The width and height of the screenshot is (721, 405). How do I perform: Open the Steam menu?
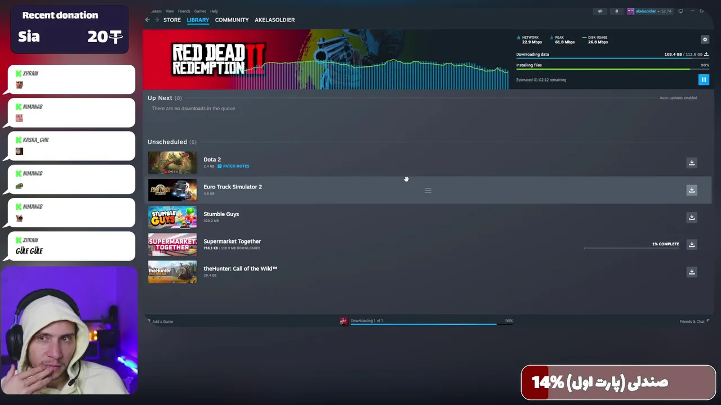point(156,11)
